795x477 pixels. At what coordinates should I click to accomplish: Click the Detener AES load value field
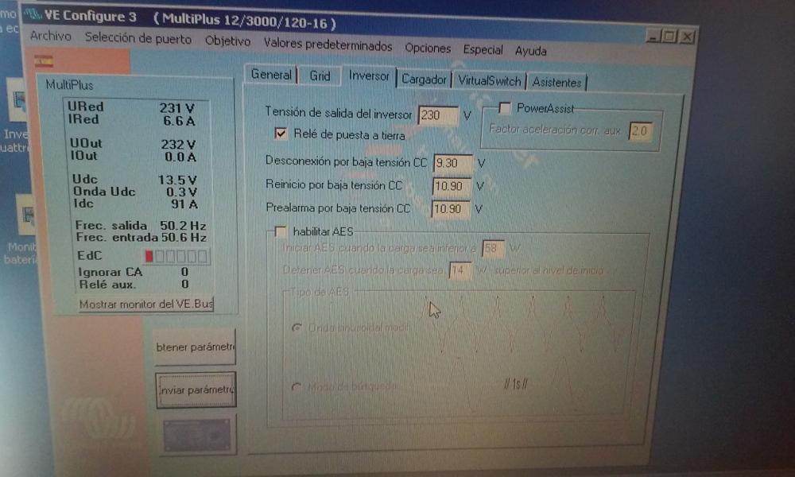coord(460,270)
